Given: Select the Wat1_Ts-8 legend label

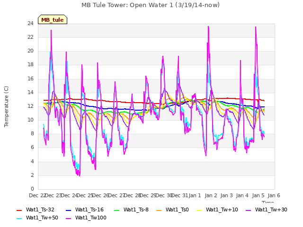Looking at the screenshot, I should pyautogui.click(x=136, y=210).
